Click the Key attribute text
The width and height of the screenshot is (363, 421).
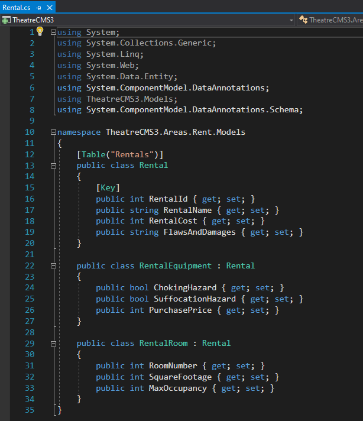point(108,187)
